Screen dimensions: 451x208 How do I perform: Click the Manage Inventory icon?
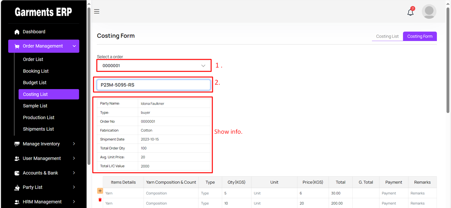click(17, 144)
